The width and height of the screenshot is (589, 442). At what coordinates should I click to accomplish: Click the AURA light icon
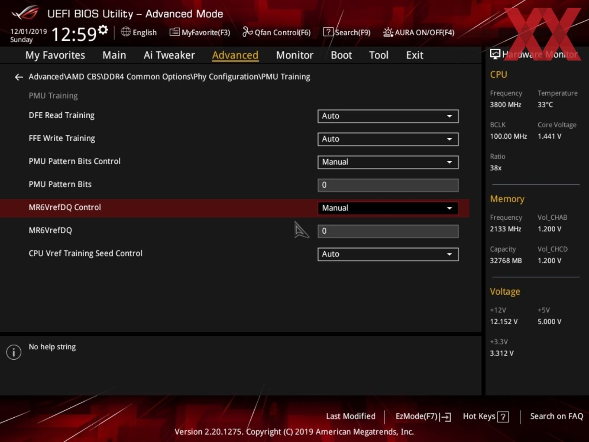(388, 32)
